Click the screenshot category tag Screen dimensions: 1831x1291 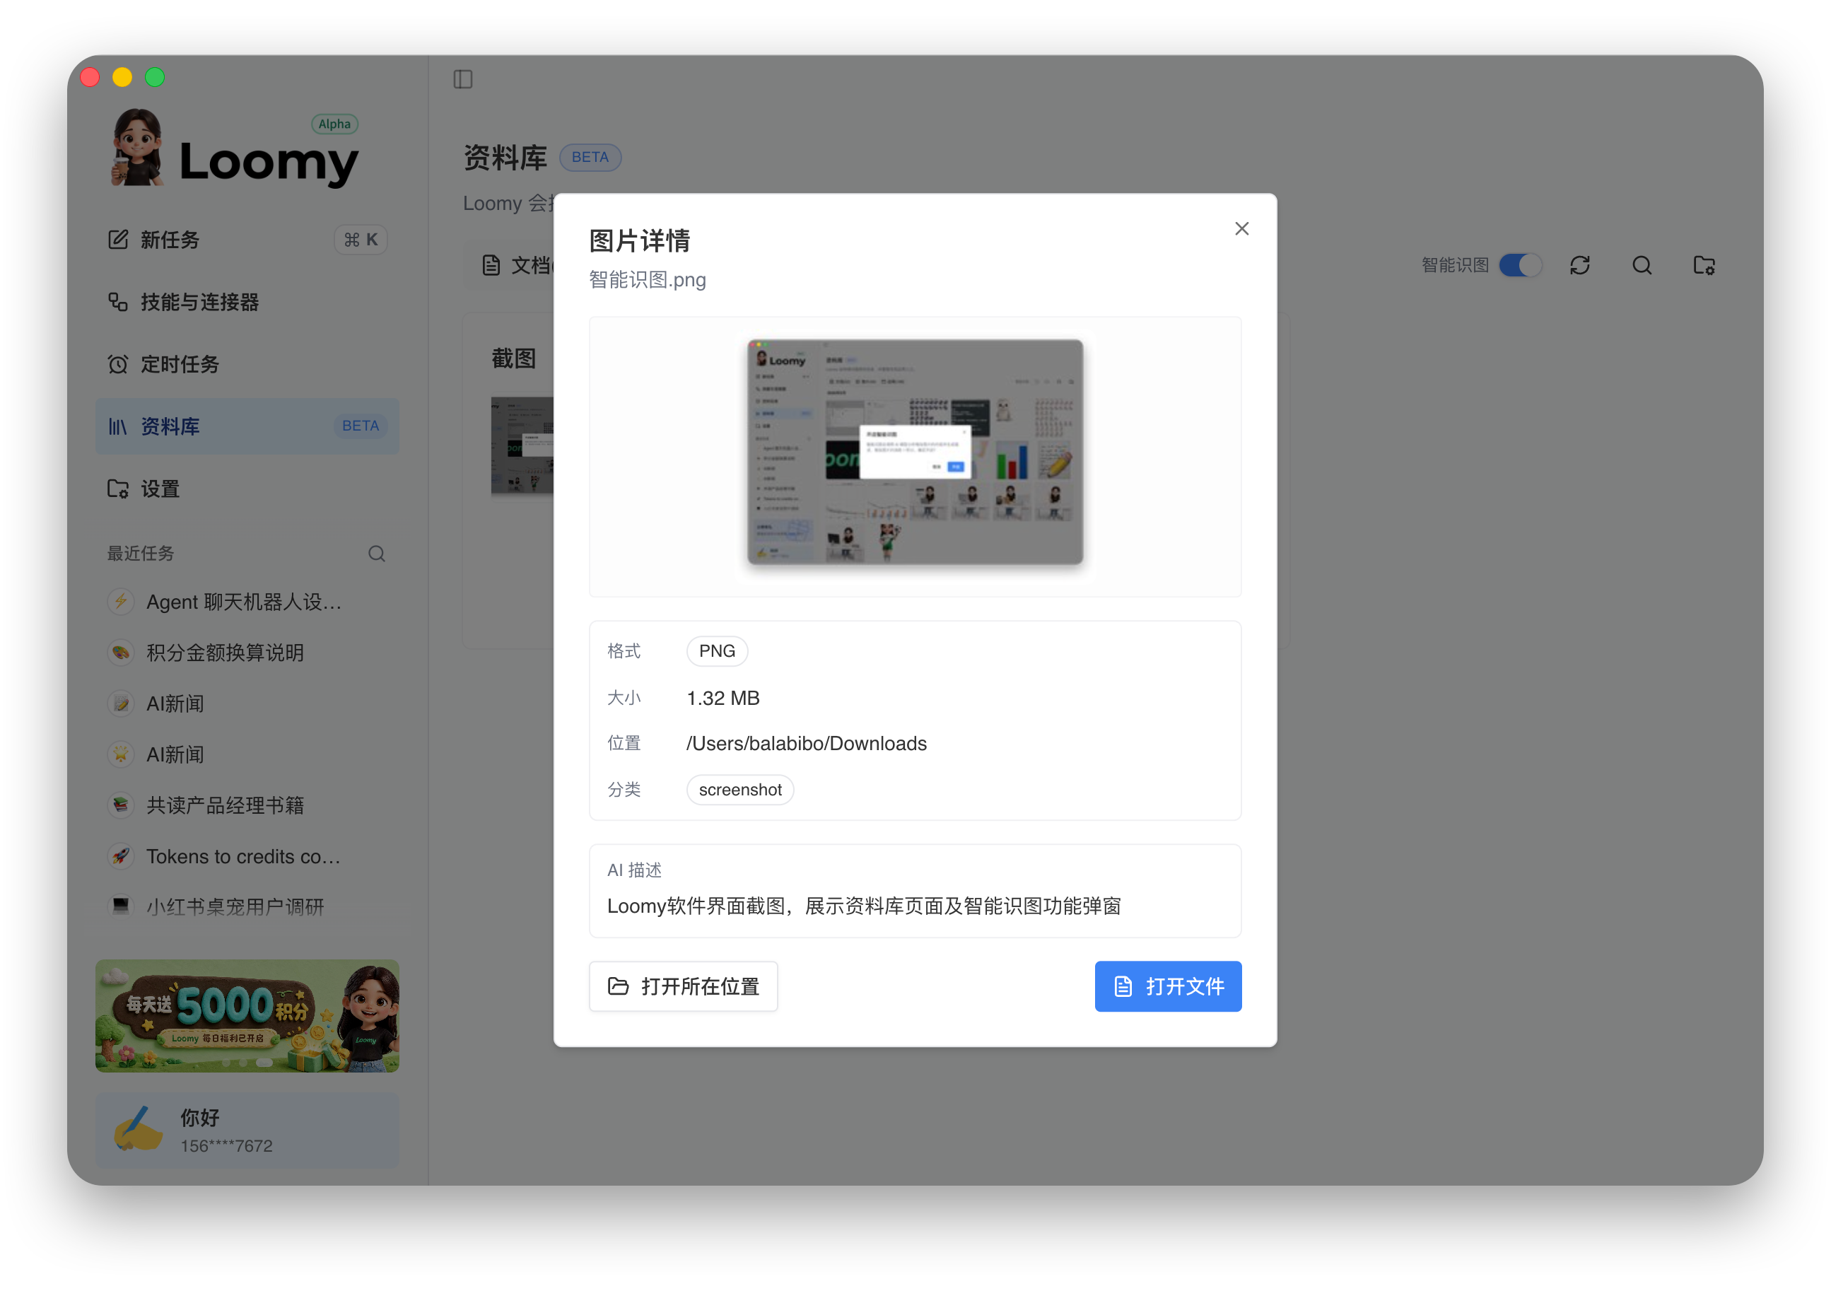point(740,790)
